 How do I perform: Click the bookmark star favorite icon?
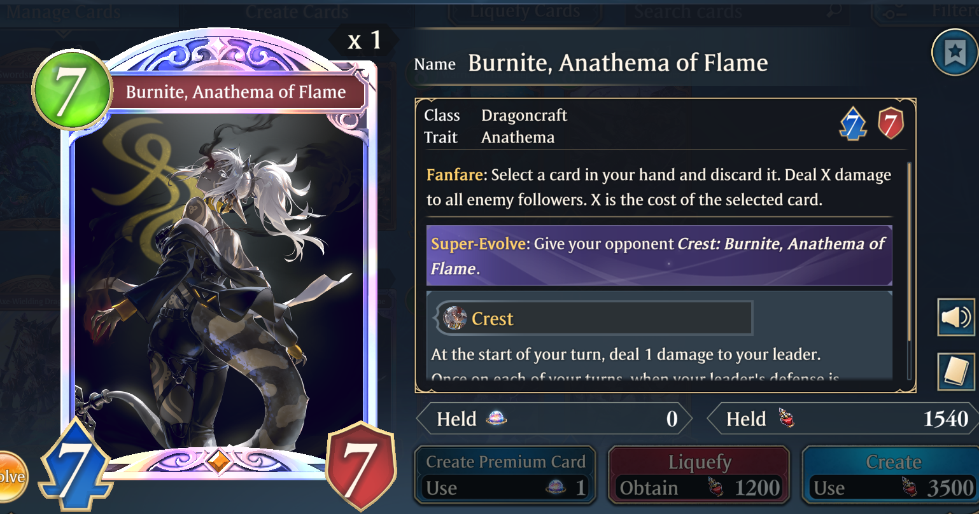point(954,53)
